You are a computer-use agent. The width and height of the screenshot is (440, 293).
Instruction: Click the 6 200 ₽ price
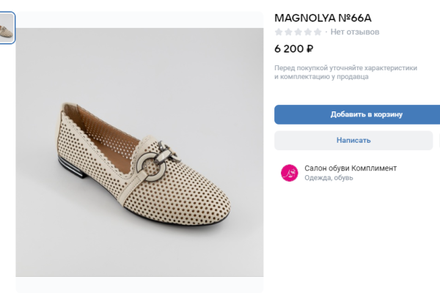(294, 50)
